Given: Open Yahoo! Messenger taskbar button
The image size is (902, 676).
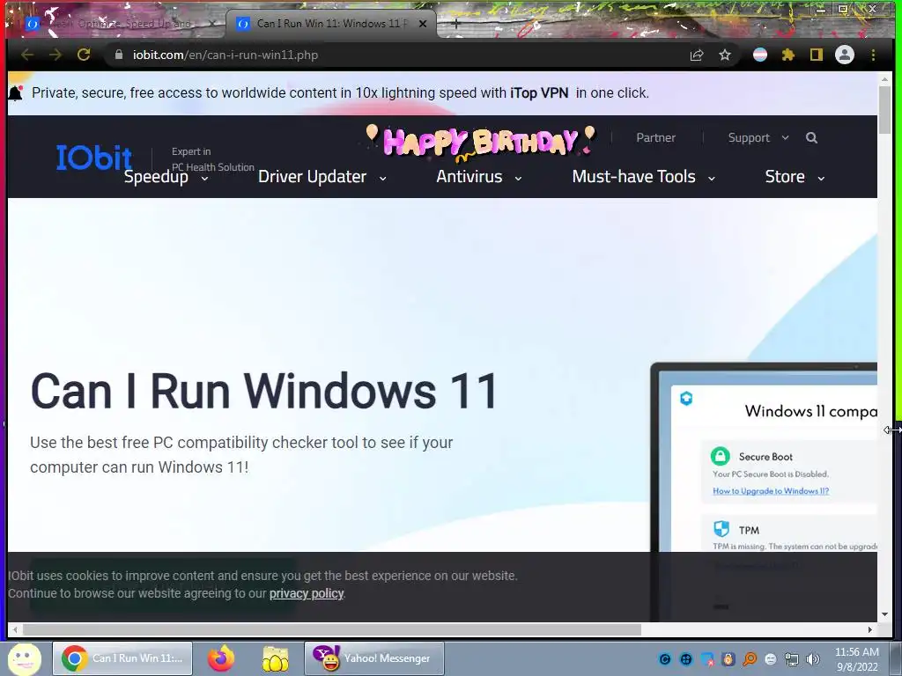Looking at the screenshot, I should click(373, 658).
